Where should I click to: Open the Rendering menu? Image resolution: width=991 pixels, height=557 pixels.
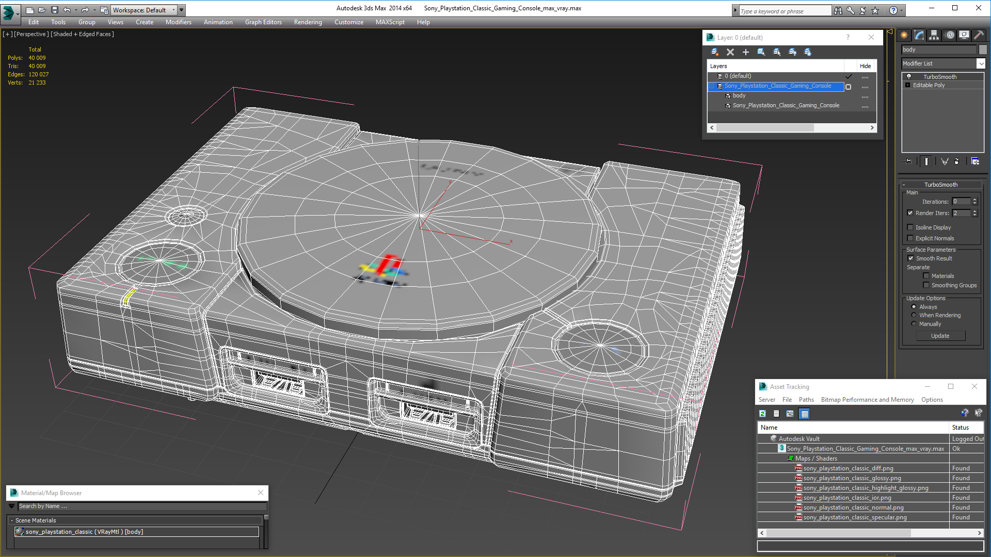[x=308, y=22]
